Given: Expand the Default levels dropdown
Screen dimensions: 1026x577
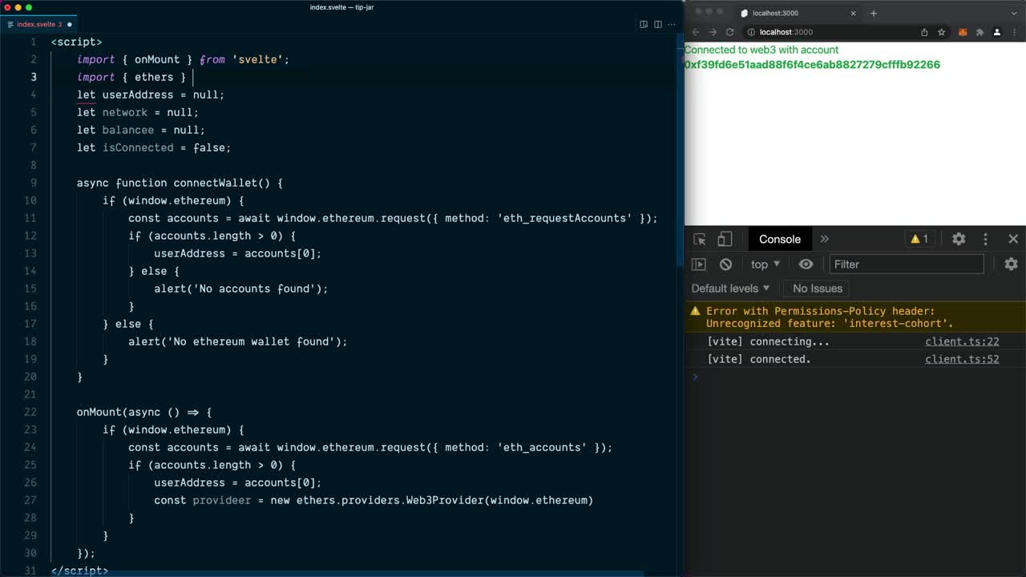Looking at the screenshot, I should 730,288.
